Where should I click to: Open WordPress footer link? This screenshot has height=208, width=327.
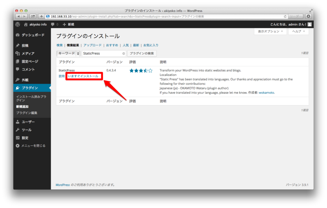coord(63,185)
